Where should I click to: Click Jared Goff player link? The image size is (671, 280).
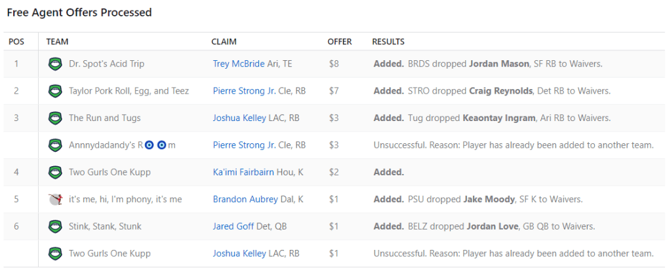231,227
